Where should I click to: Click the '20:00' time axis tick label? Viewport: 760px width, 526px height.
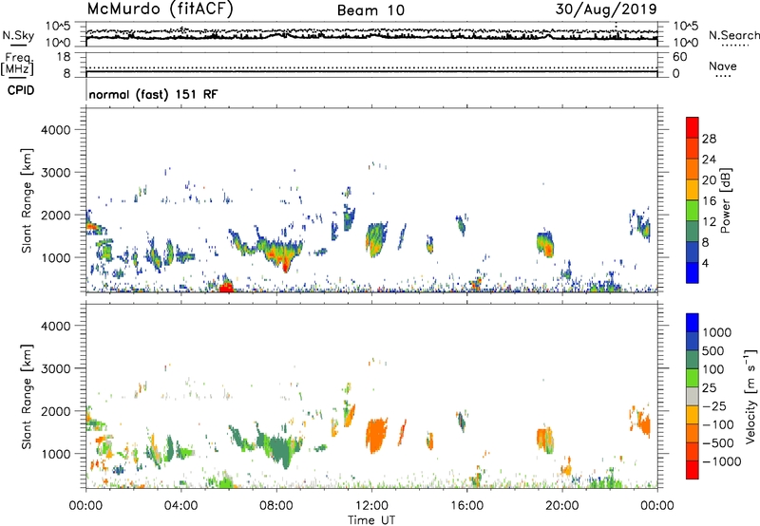562,506
